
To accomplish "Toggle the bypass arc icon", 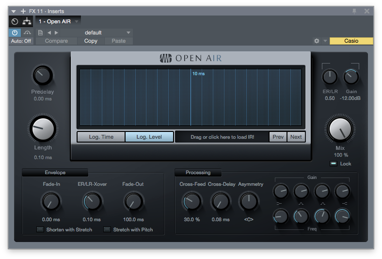I will click(x=27, y=32).
